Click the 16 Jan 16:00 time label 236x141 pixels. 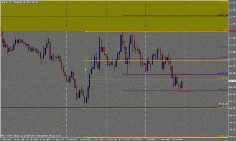(x=98, y=139)
